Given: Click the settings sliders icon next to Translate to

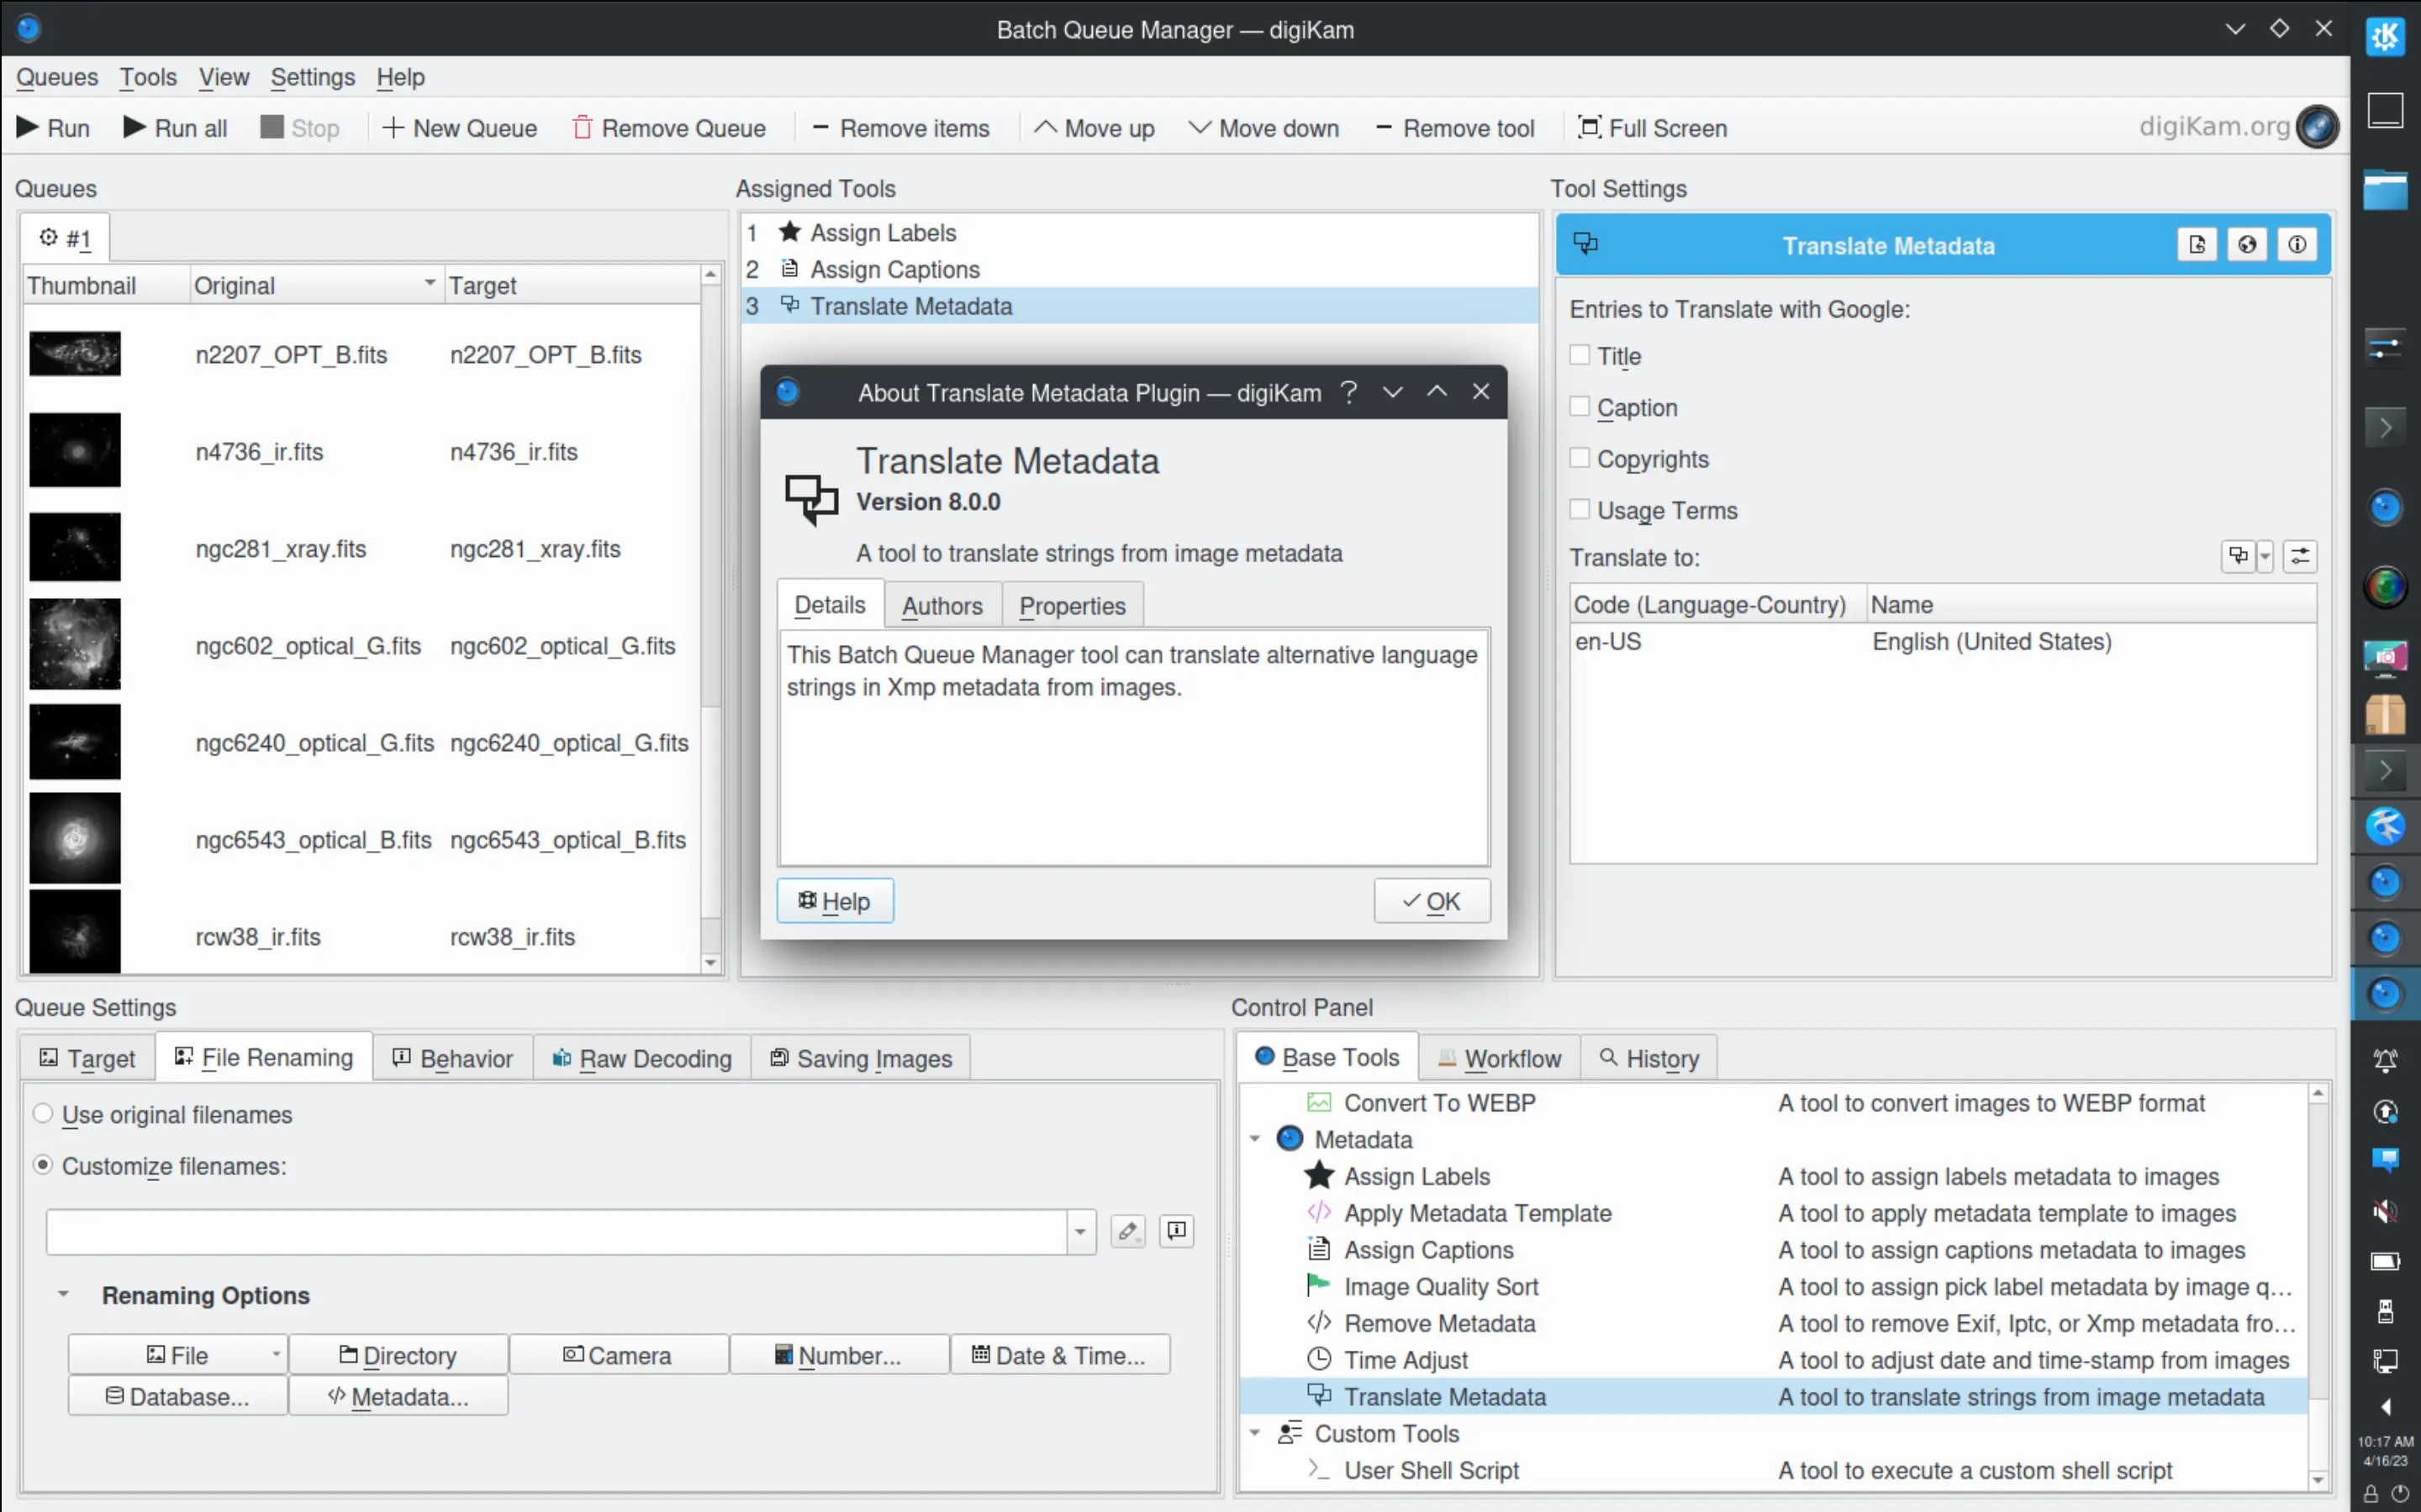Looking at the screenshot, I should pos(2300,556).
